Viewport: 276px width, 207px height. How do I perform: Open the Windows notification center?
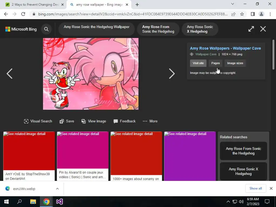[x=267, y=202]
